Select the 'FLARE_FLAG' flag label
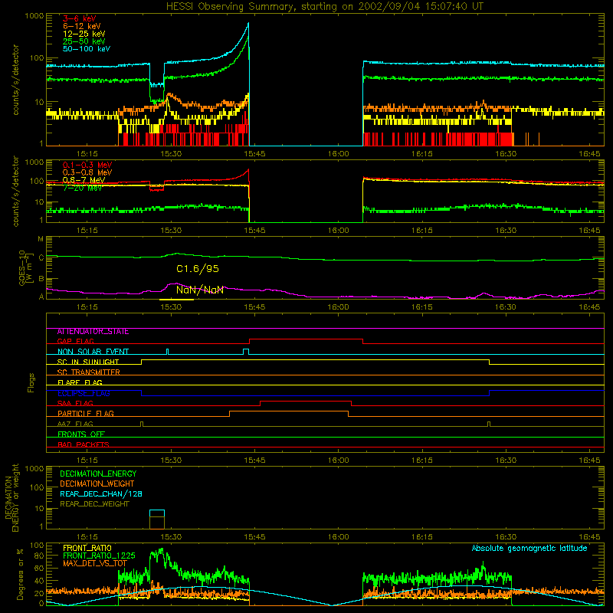Viewport: 613px width, 613px height. click(x=80, y=382)
